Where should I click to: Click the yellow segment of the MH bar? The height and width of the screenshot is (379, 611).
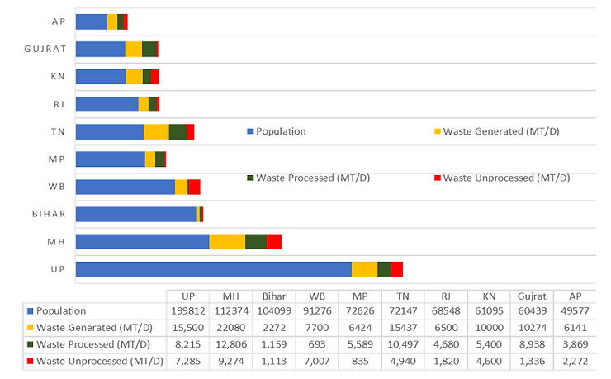(x=227, y=241)
